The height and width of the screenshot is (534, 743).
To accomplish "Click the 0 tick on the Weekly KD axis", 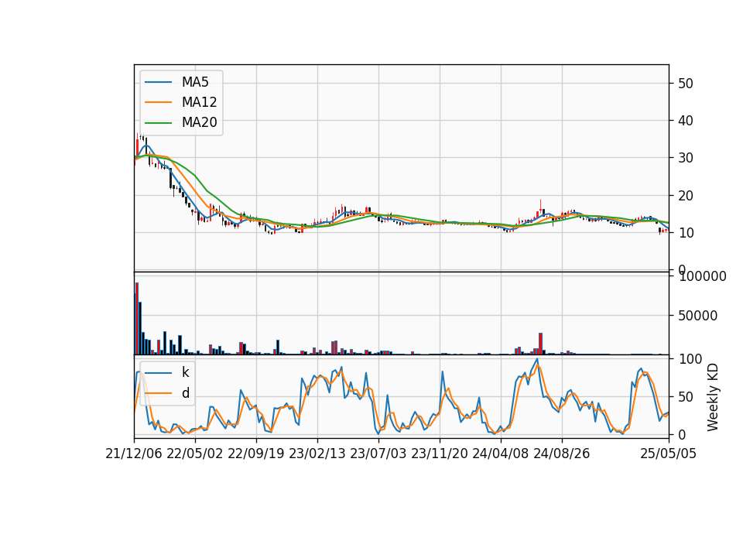I will point(681,434).
